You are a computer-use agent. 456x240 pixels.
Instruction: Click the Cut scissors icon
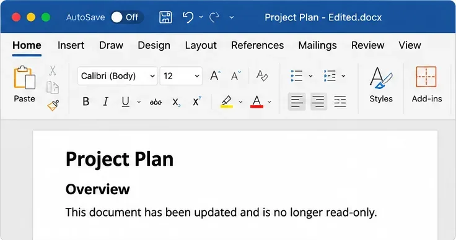(53, 70)
